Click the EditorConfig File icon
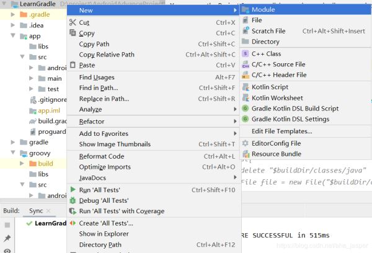 246,143
